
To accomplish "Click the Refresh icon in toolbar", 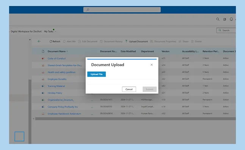I will [50, 42].
